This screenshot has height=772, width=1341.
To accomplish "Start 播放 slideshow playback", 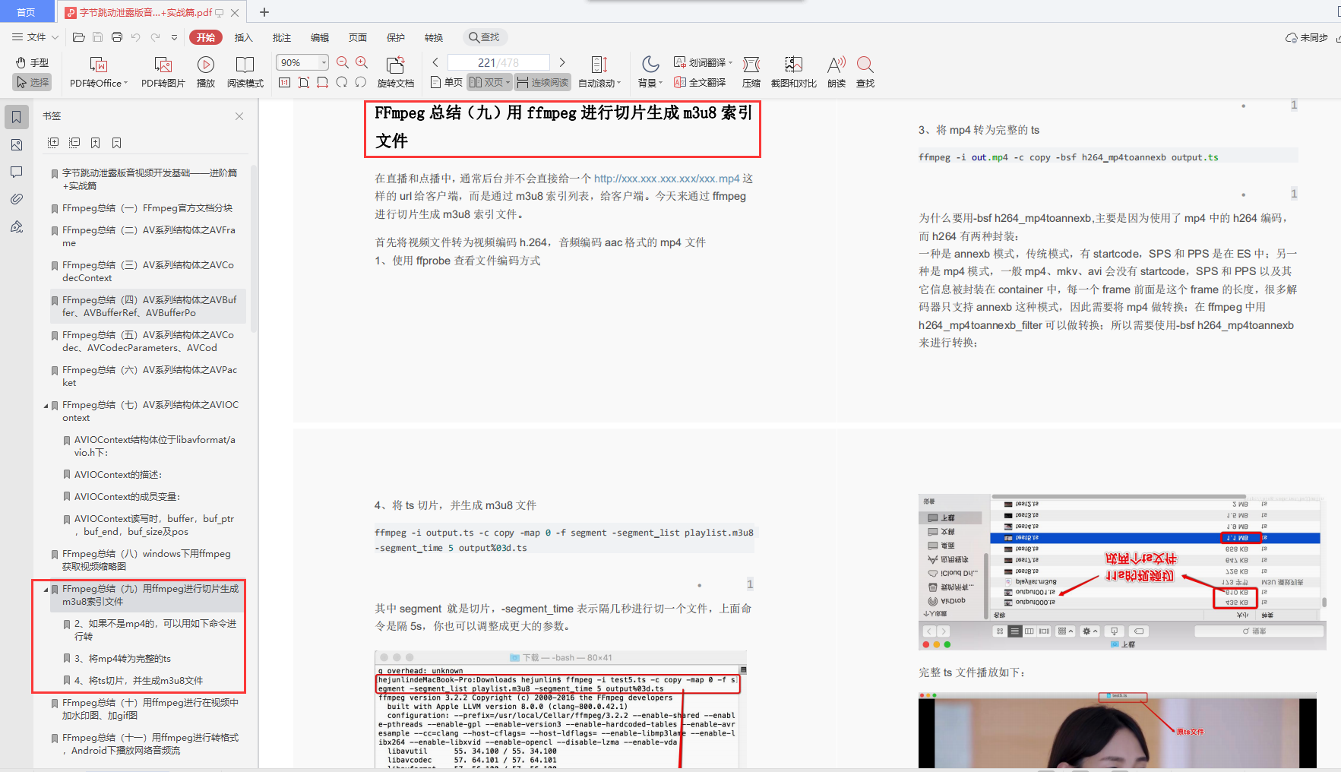I will tap(206, 72).
